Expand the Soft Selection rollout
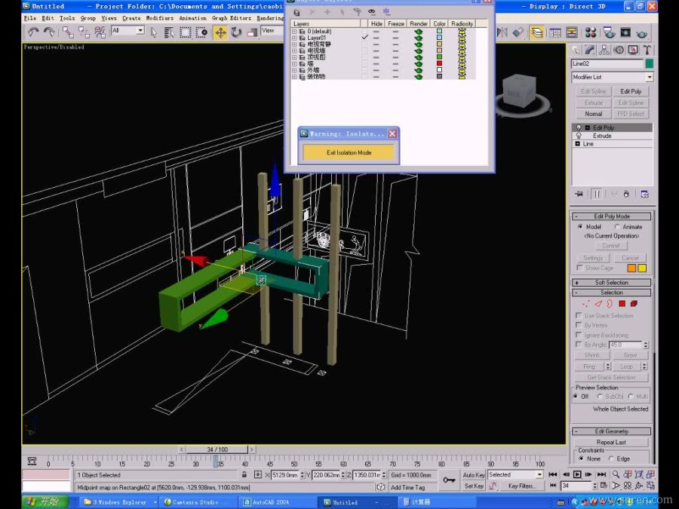Screen dimensions: 679x509 (611, 282)
